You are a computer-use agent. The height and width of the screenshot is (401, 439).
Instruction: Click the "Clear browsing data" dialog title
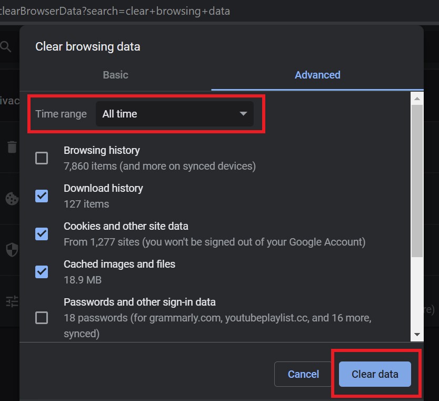point(87,46)
